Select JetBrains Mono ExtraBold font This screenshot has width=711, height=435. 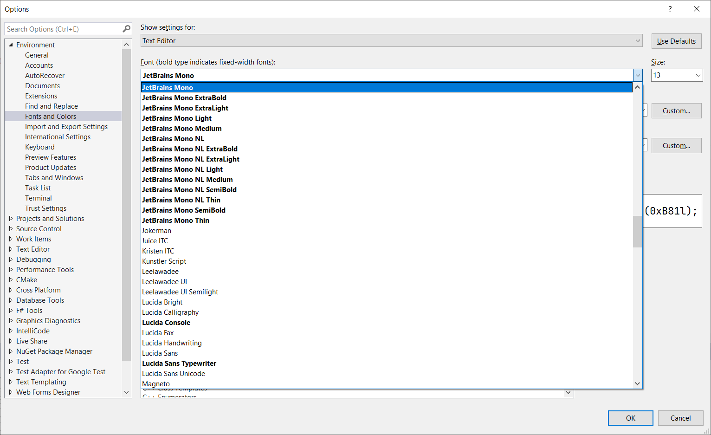pyautogui.click(x=387, y=97)
